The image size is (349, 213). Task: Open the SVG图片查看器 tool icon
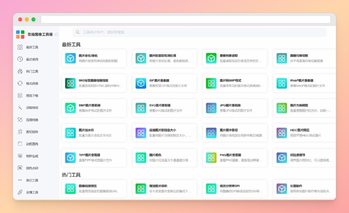[141, 108]
